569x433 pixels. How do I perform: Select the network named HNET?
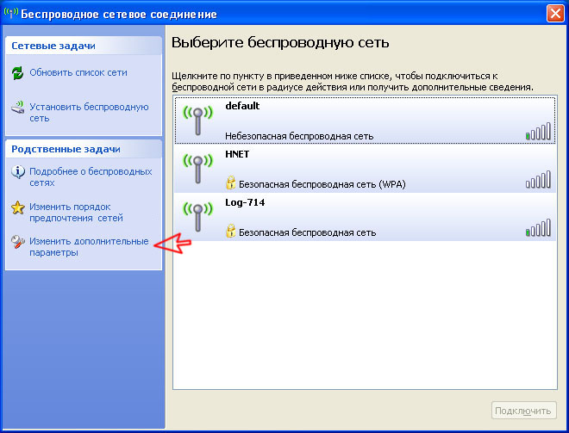[x=365, y=168]
